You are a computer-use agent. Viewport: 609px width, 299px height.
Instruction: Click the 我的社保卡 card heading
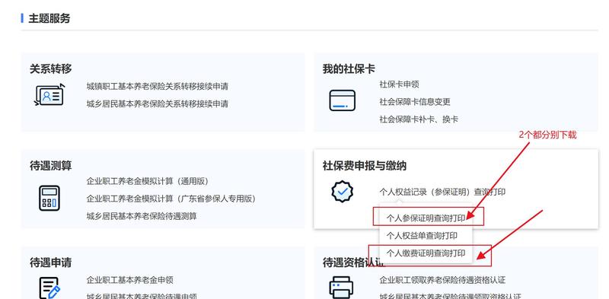pos(349,69)
